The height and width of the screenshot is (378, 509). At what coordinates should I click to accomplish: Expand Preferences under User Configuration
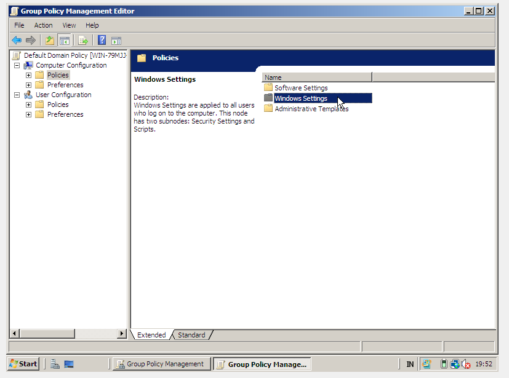28,114
